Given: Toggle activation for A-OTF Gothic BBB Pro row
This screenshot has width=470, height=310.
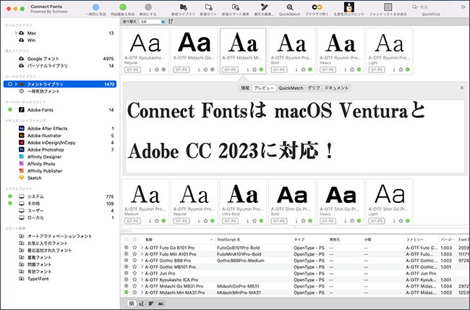Looking at the screenshot, I should coord(127,260).
